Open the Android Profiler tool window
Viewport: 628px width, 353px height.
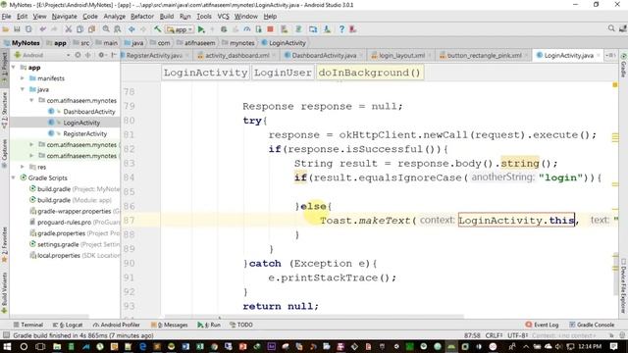116,325
